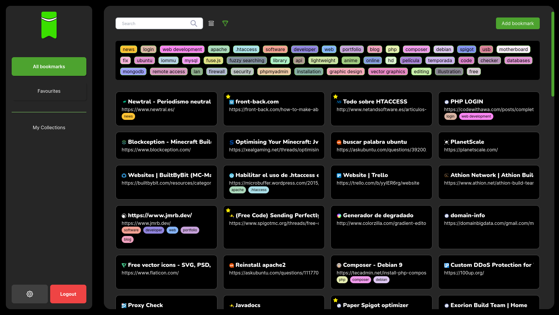The image size is (559, 315).
Task: Toggle the 'fuzzy searching' filter tag
Action: click(247, 60)
